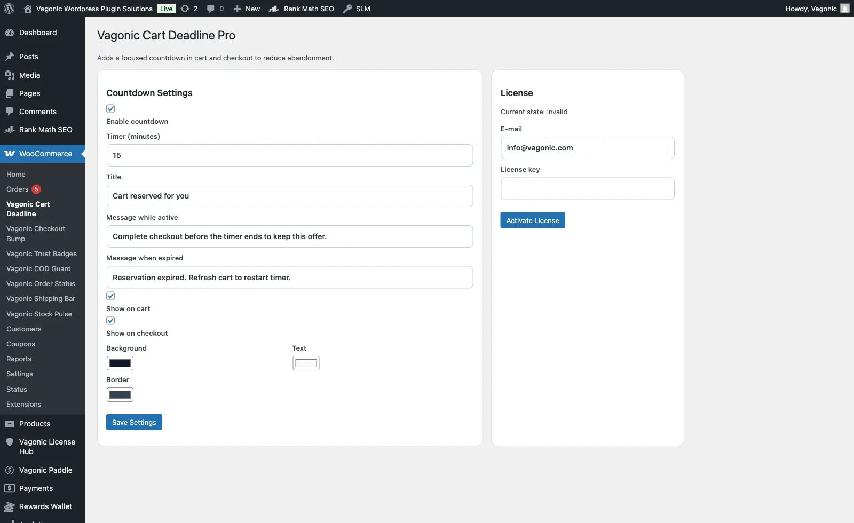This screenshot has height=523, width=854.
Task: Open Vagonic Order Status submenu item
Action: coord(41,284)
